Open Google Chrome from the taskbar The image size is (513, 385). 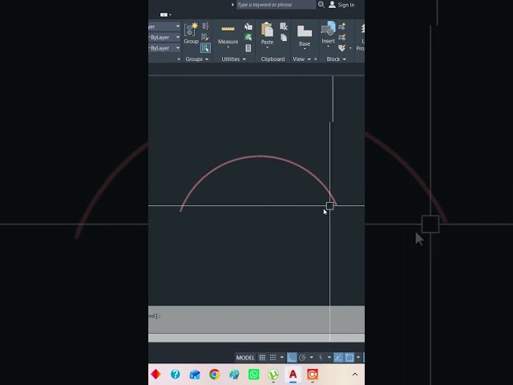pyautogui.click(x=215, y=374)
